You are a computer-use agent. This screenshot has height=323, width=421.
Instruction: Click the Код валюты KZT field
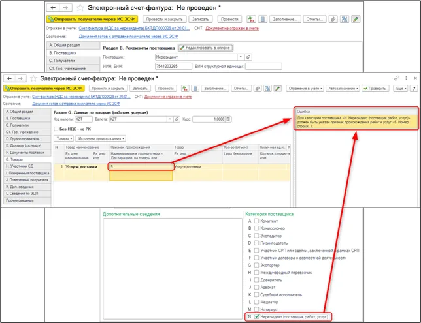tap(83, 119)
